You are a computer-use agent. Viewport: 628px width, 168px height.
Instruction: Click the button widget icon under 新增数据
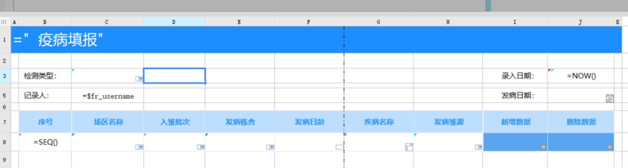543,147
